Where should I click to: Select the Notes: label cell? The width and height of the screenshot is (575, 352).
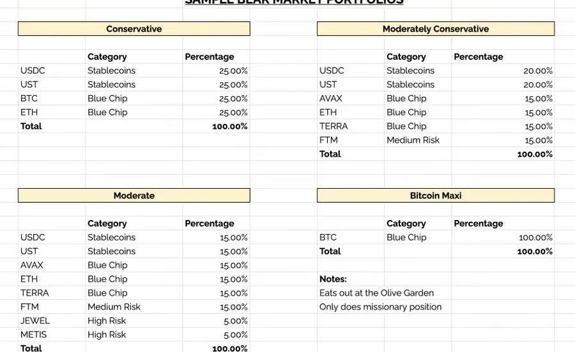[333, 279]
